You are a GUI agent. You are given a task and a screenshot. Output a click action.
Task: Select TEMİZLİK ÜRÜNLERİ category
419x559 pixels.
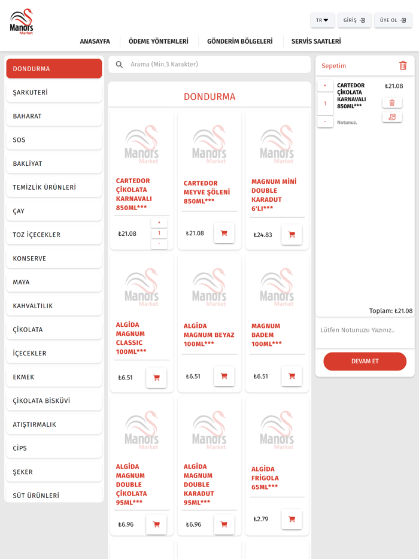54,187
